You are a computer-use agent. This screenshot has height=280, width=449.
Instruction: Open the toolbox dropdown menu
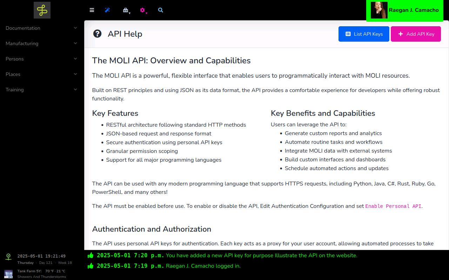pyautogui.click(x=126, y=10)
